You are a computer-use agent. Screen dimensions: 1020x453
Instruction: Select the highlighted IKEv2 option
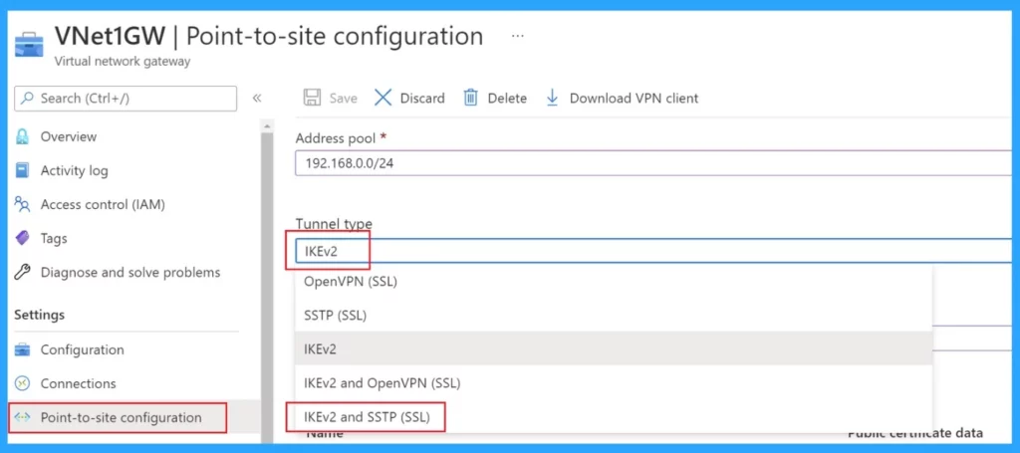614,349
